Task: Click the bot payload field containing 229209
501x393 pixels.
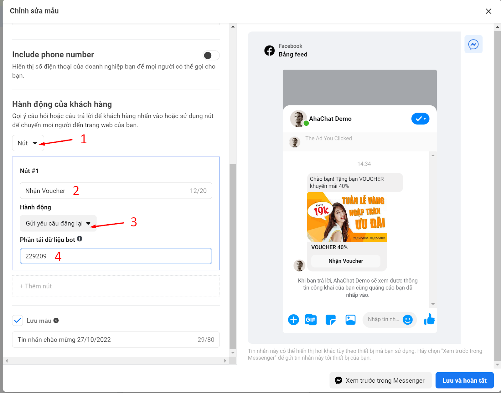Action: pyautogui.click(x=116, y=256)
